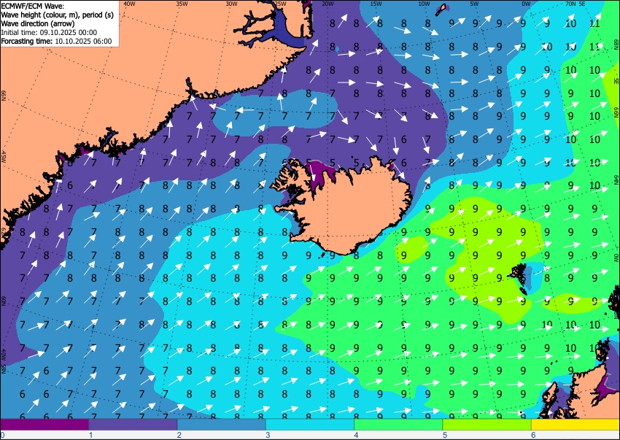The width and height of the screenshot is (620, 440).
Task: Click the green 4–5 m legend swatch
Action: 398,425
